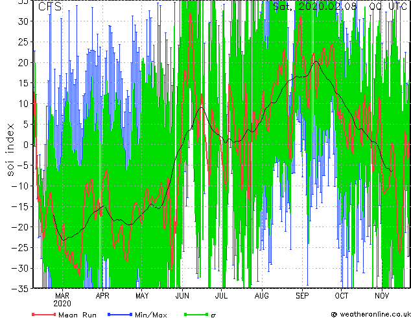The height and width of the screenshot is (318, 411).
Task: Click the y-axis value 0
Action: point(26,145)
